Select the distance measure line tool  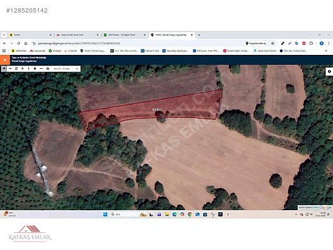41,68
